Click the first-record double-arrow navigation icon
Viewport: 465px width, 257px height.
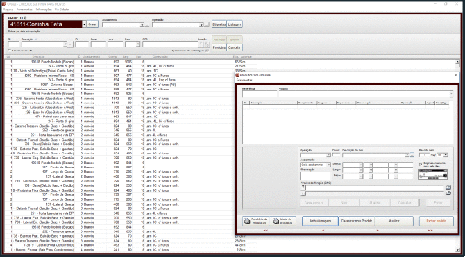click(265, 231)
